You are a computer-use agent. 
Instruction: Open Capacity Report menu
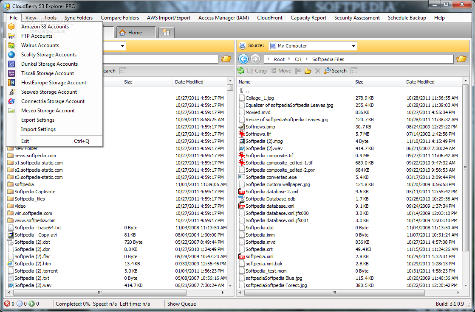click(308, 18)
